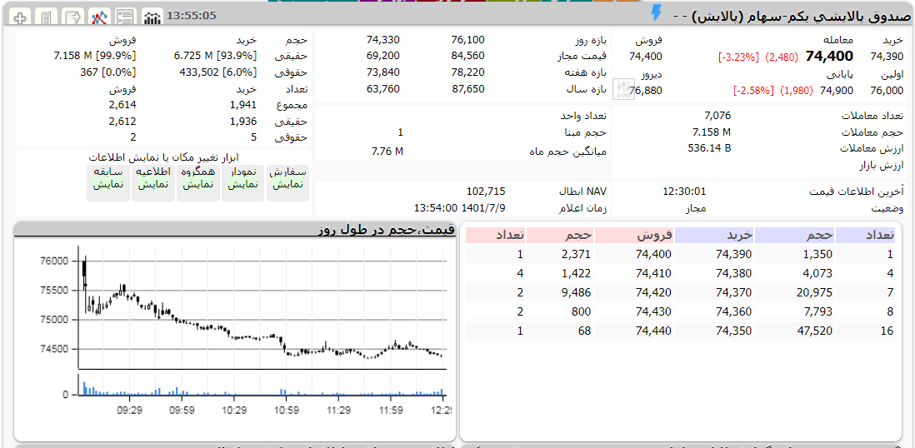Screen dimensions: 915x448
Task: Click the trade count value 7,076
Action: (717, 116)
